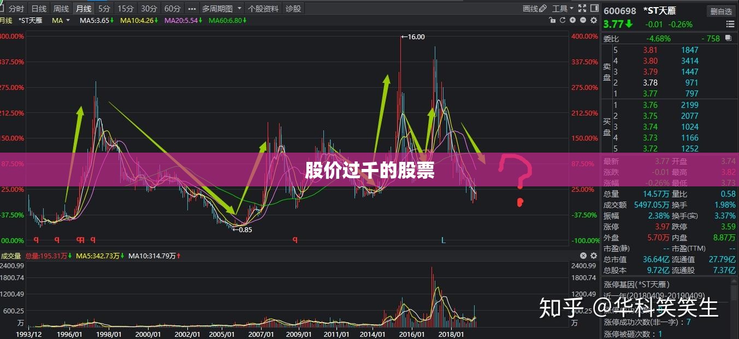Open chart settings gear icon
Image resolution: width=739 pixels, height=339 pixels.
593,20
